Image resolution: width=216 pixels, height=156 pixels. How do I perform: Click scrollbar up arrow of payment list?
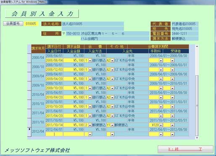click(197, 46)
